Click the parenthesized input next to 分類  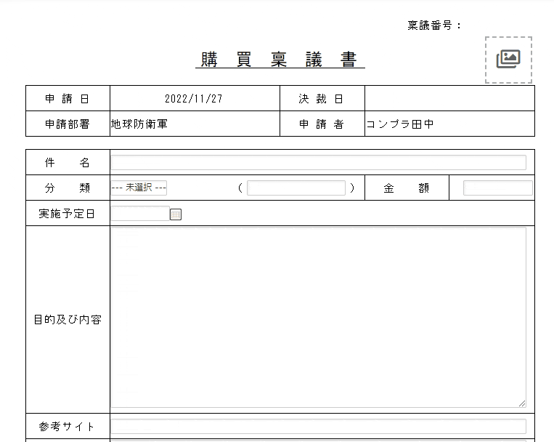tap(296, 188)
